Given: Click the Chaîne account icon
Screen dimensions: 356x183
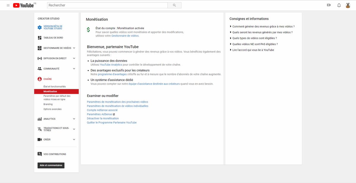Looking at the screenshot, I should pos(39,79).
